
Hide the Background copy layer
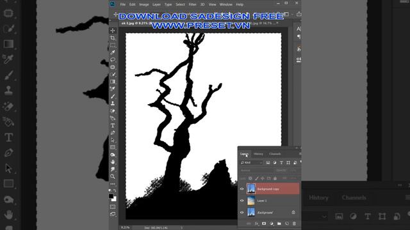click(242, 189)
